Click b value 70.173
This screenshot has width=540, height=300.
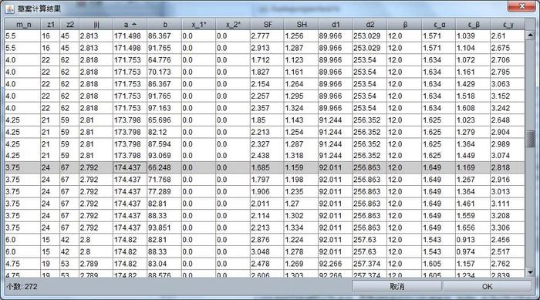click(x=164, y=72)
